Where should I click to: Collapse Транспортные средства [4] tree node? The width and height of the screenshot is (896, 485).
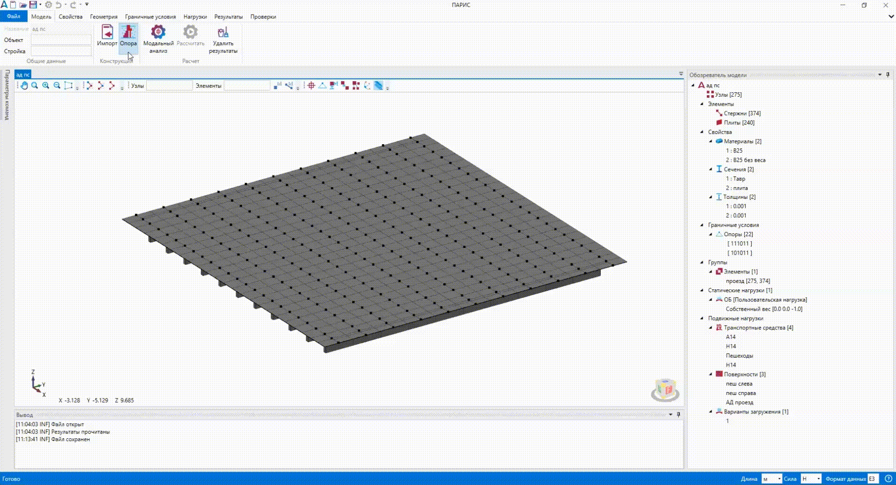711,328
